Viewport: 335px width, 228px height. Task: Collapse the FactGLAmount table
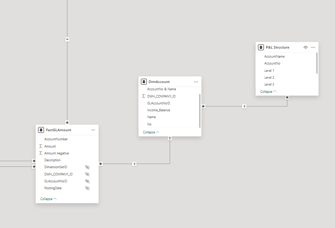click(48, 199)
